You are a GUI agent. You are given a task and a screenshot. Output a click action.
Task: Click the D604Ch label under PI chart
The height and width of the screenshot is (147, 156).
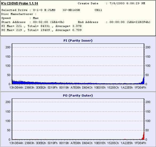tap(87, 88)
